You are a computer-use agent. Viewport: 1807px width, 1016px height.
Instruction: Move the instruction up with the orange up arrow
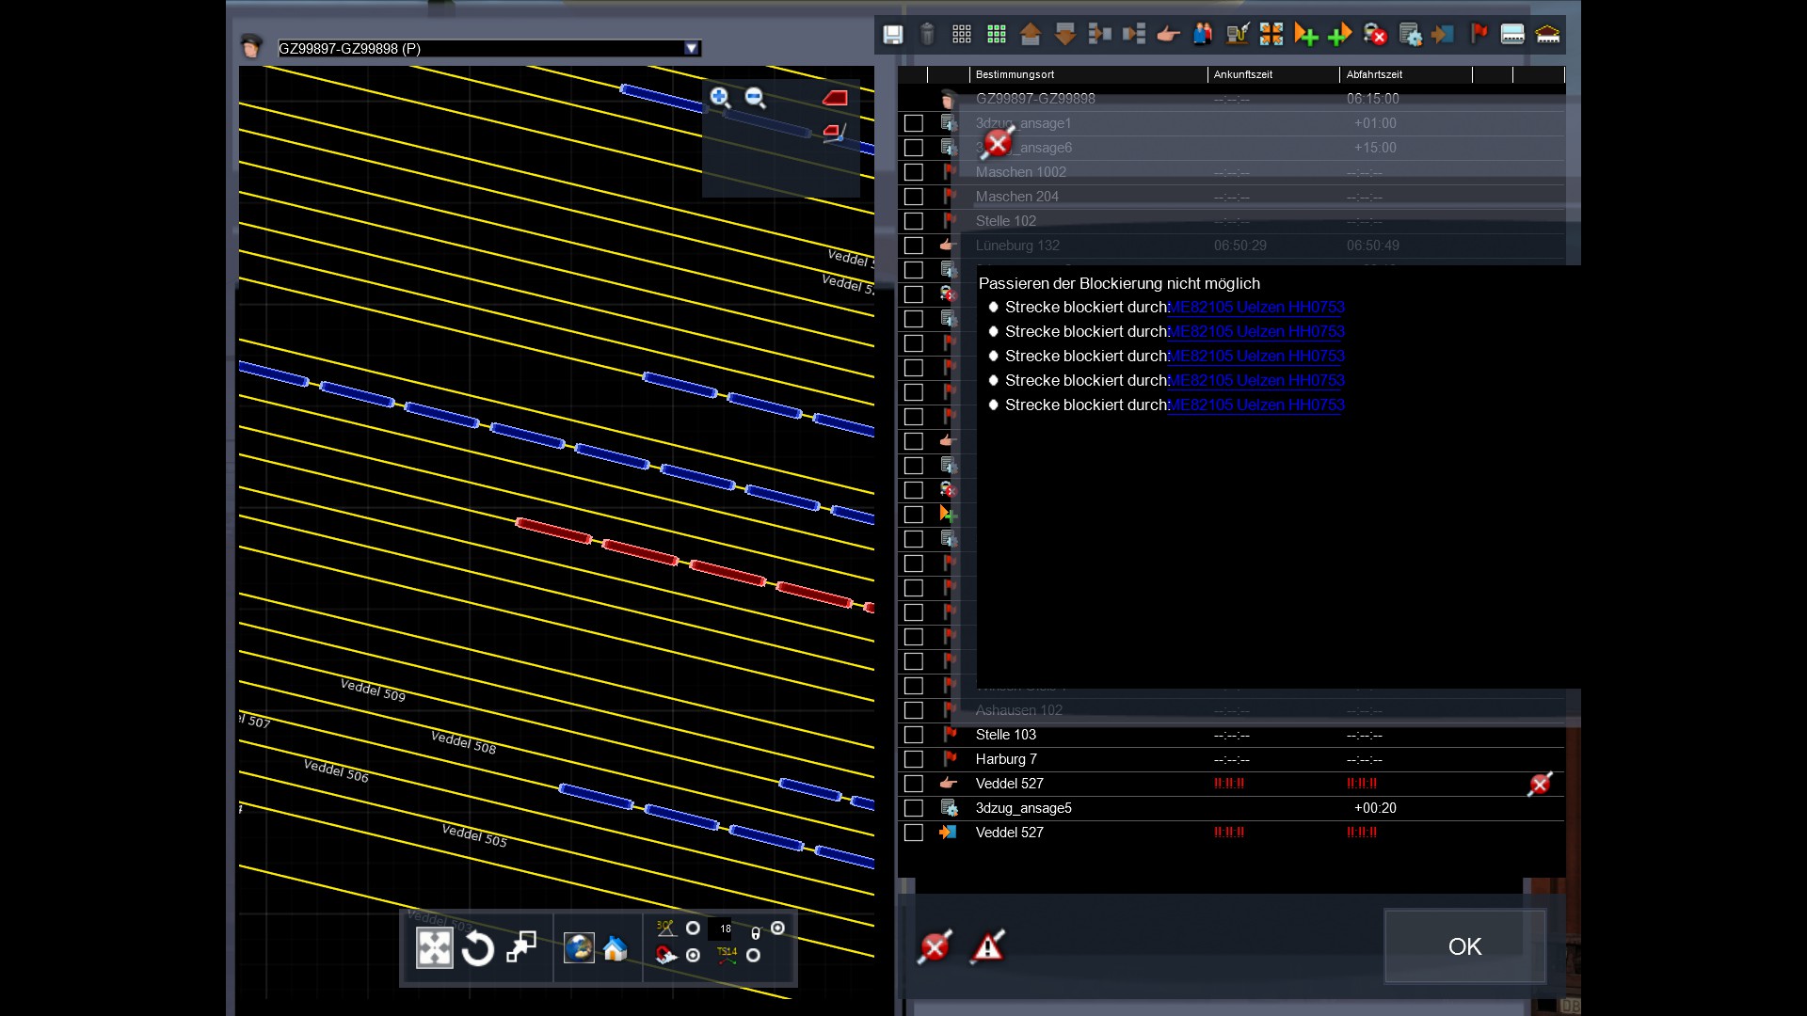coord(1031,35)
